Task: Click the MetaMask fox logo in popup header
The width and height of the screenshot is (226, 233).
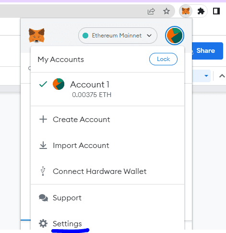Action: pyautogui.click(x=36, y=36)
